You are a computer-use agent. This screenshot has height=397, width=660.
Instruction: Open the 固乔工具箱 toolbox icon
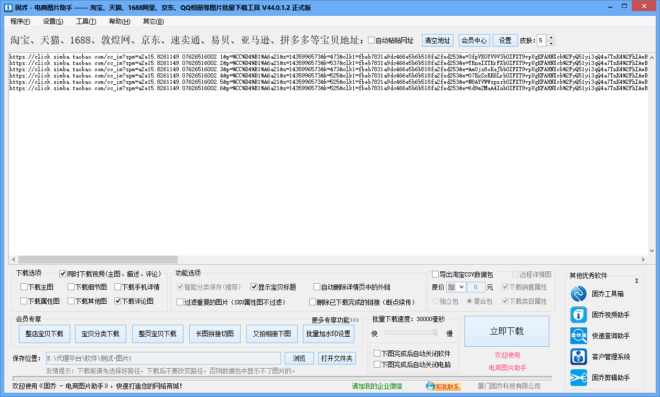pos(578,294)
